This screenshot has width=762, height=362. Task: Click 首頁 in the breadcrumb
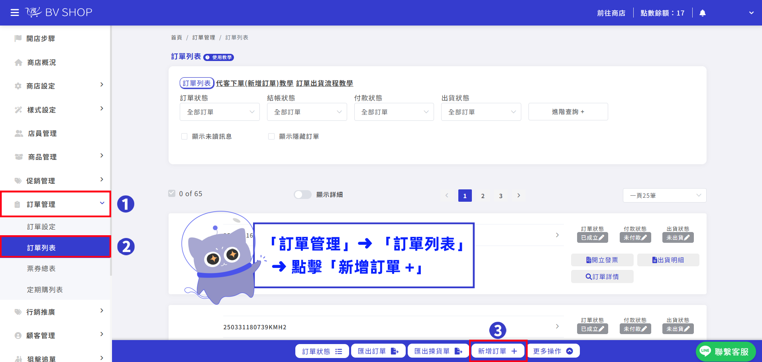[x=177, y=37]
